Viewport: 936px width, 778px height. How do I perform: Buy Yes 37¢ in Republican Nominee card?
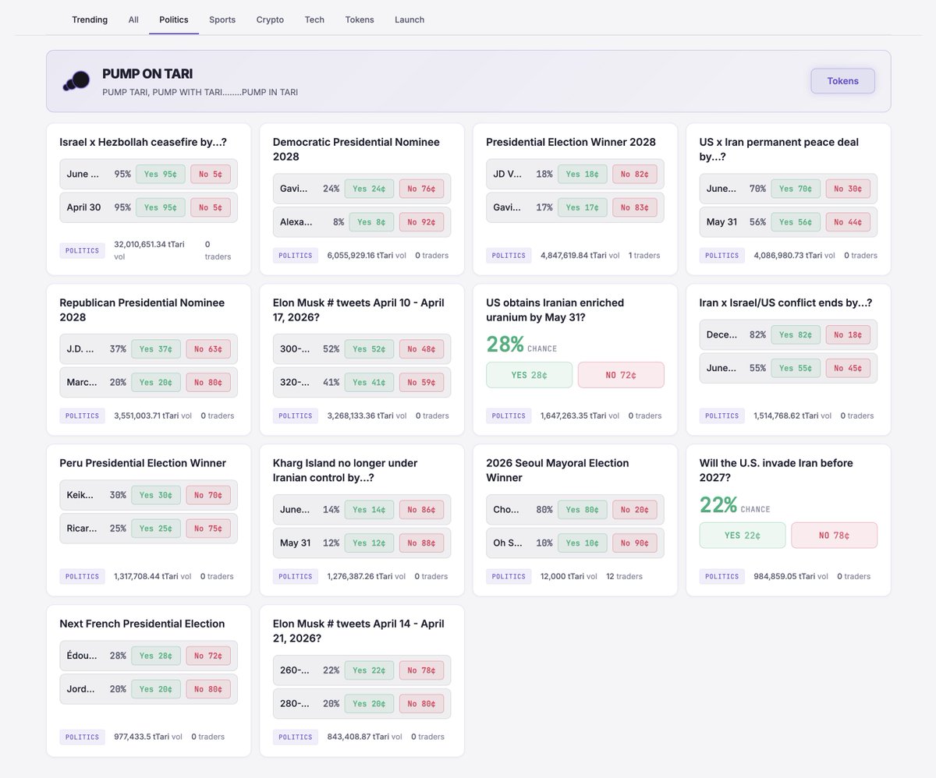156,349
